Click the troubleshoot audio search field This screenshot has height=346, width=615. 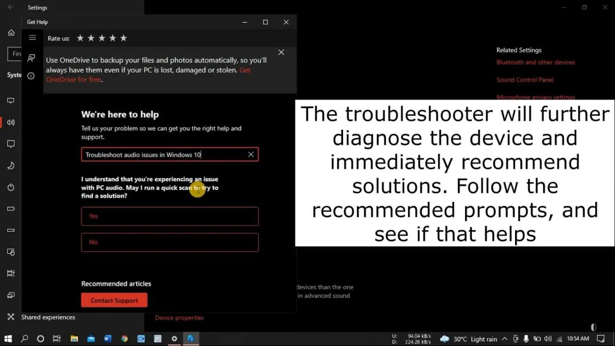163,154
